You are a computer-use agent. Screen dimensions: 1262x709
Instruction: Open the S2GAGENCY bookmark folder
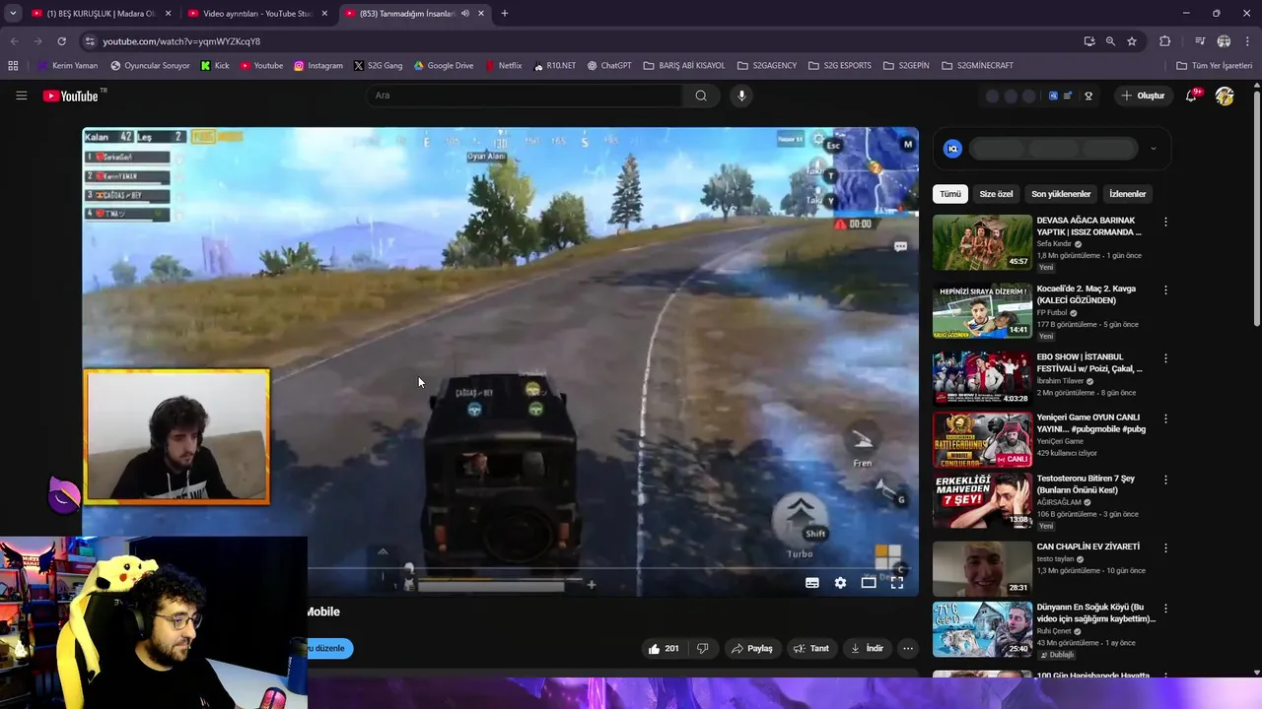click(766, 65)
